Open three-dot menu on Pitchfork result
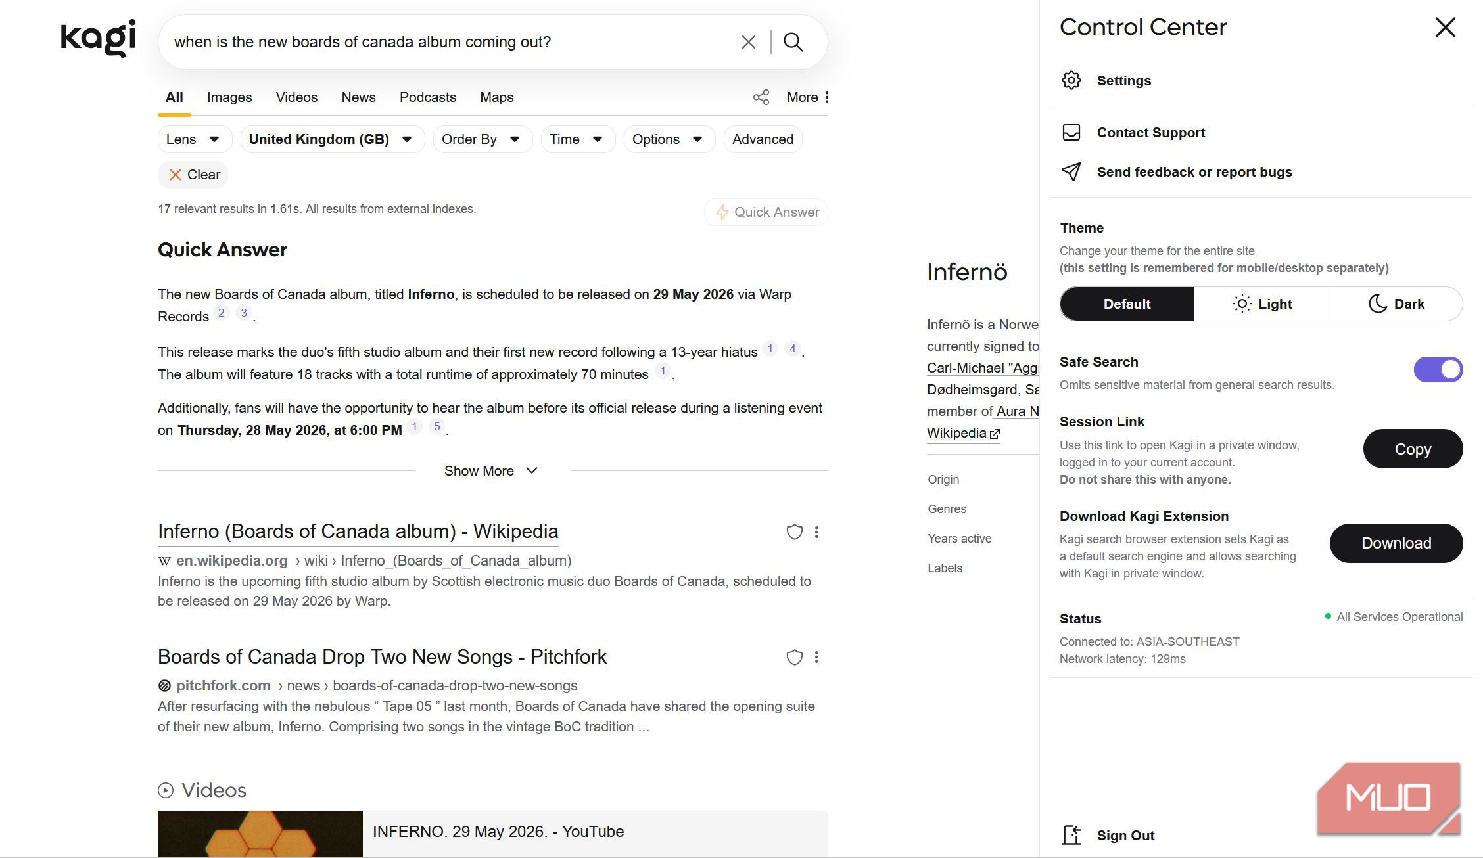The width and height of the screenshot is (1483, 858). pyautogui.click(x=816, y=657)
